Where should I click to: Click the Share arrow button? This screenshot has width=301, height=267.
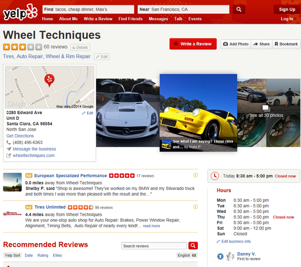pos(261,44)
